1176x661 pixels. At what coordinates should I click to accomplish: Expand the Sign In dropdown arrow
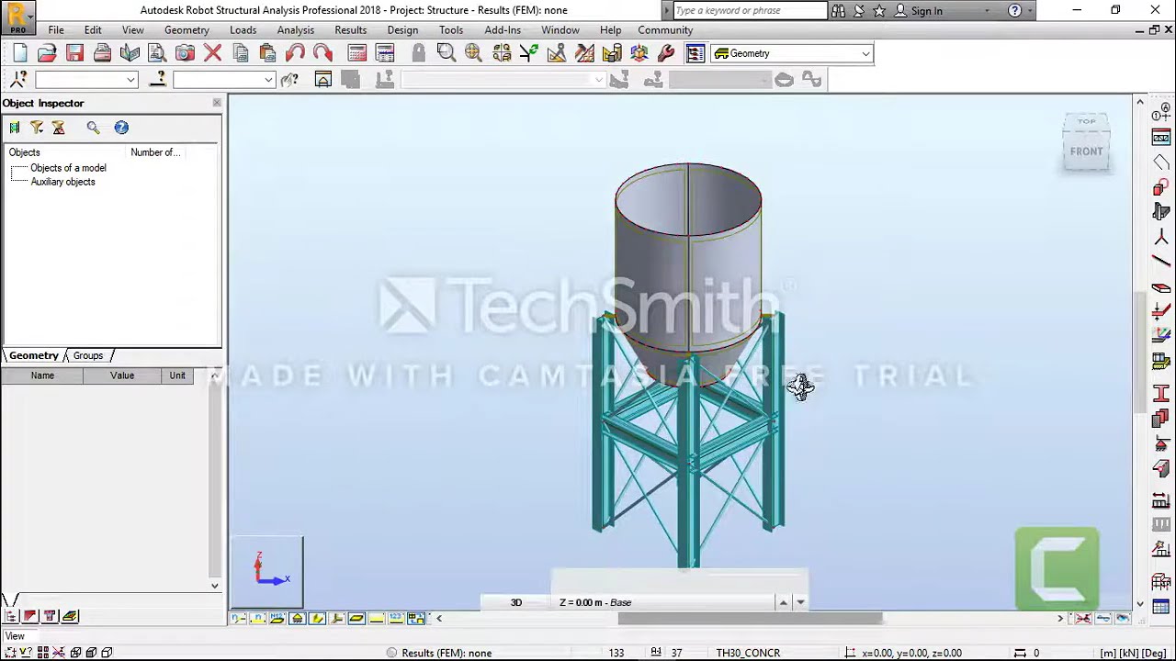coord(987,11)
